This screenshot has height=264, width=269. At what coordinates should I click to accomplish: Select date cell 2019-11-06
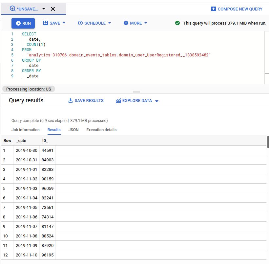pyautogui.click(x=27, y=217)
